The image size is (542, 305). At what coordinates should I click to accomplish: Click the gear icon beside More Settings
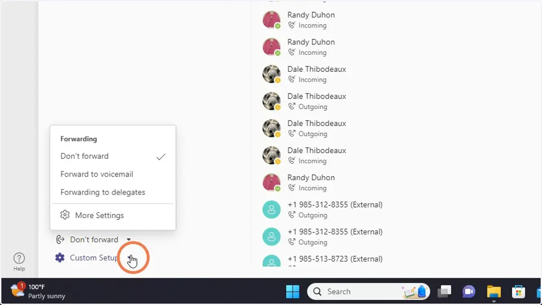pyautogui.click(x=65, y=215)
